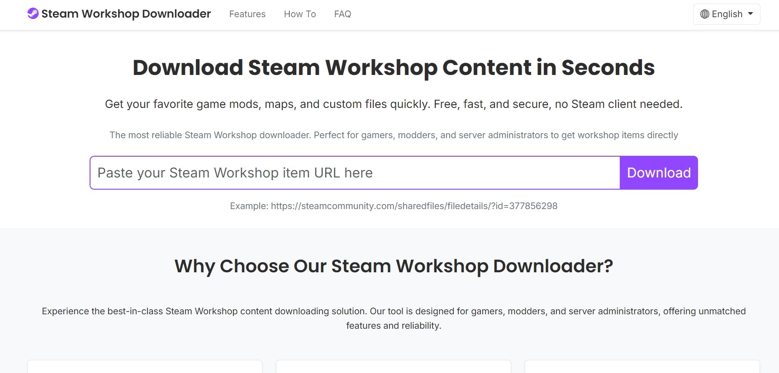Open the How To nav item
This screenshot has width=779, height=373.
click(300, 14)
